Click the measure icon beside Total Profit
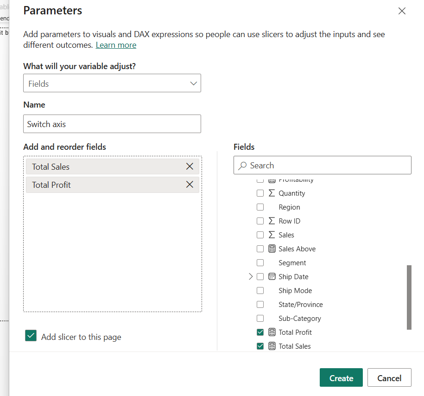 coord(272,332)
